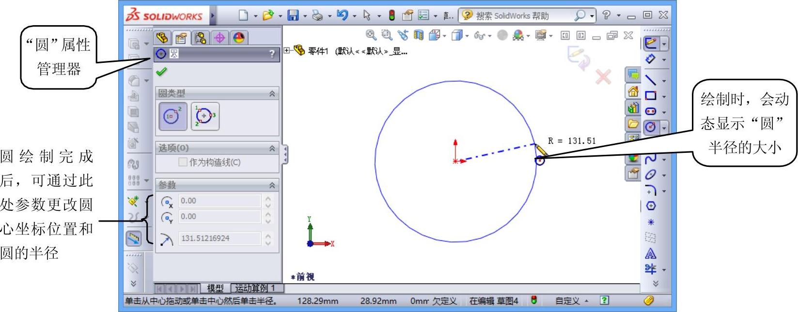The width and height of the screenshot is (798, 312).
Task: Click the status bar help question icon
Action: (x=604, y=300)
